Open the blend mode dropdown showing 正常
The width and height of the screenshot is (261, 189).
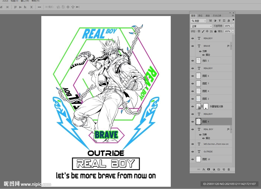(201, 26)
